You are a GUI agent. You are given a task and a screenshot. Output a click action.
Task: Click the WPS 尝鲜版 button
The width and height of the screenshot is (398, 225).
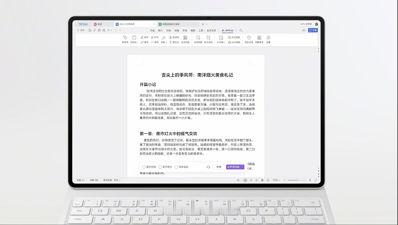coord(306,24)
